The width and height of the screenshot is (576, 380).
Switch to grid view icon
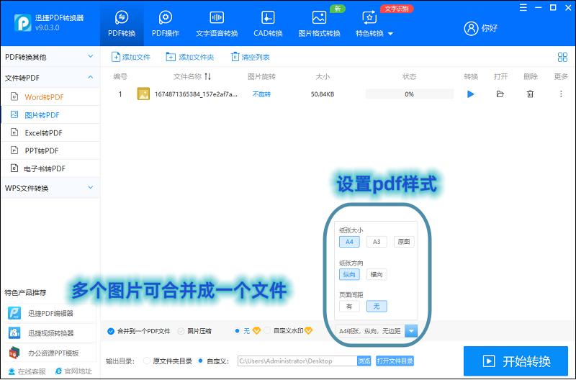[x=562, y=57]
